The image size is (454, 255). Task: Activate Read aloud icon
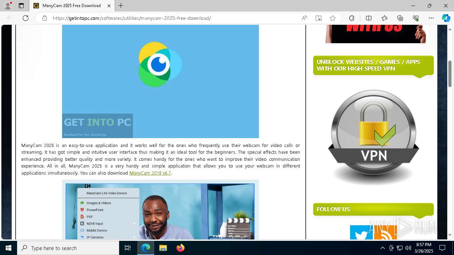coord(304,18)
